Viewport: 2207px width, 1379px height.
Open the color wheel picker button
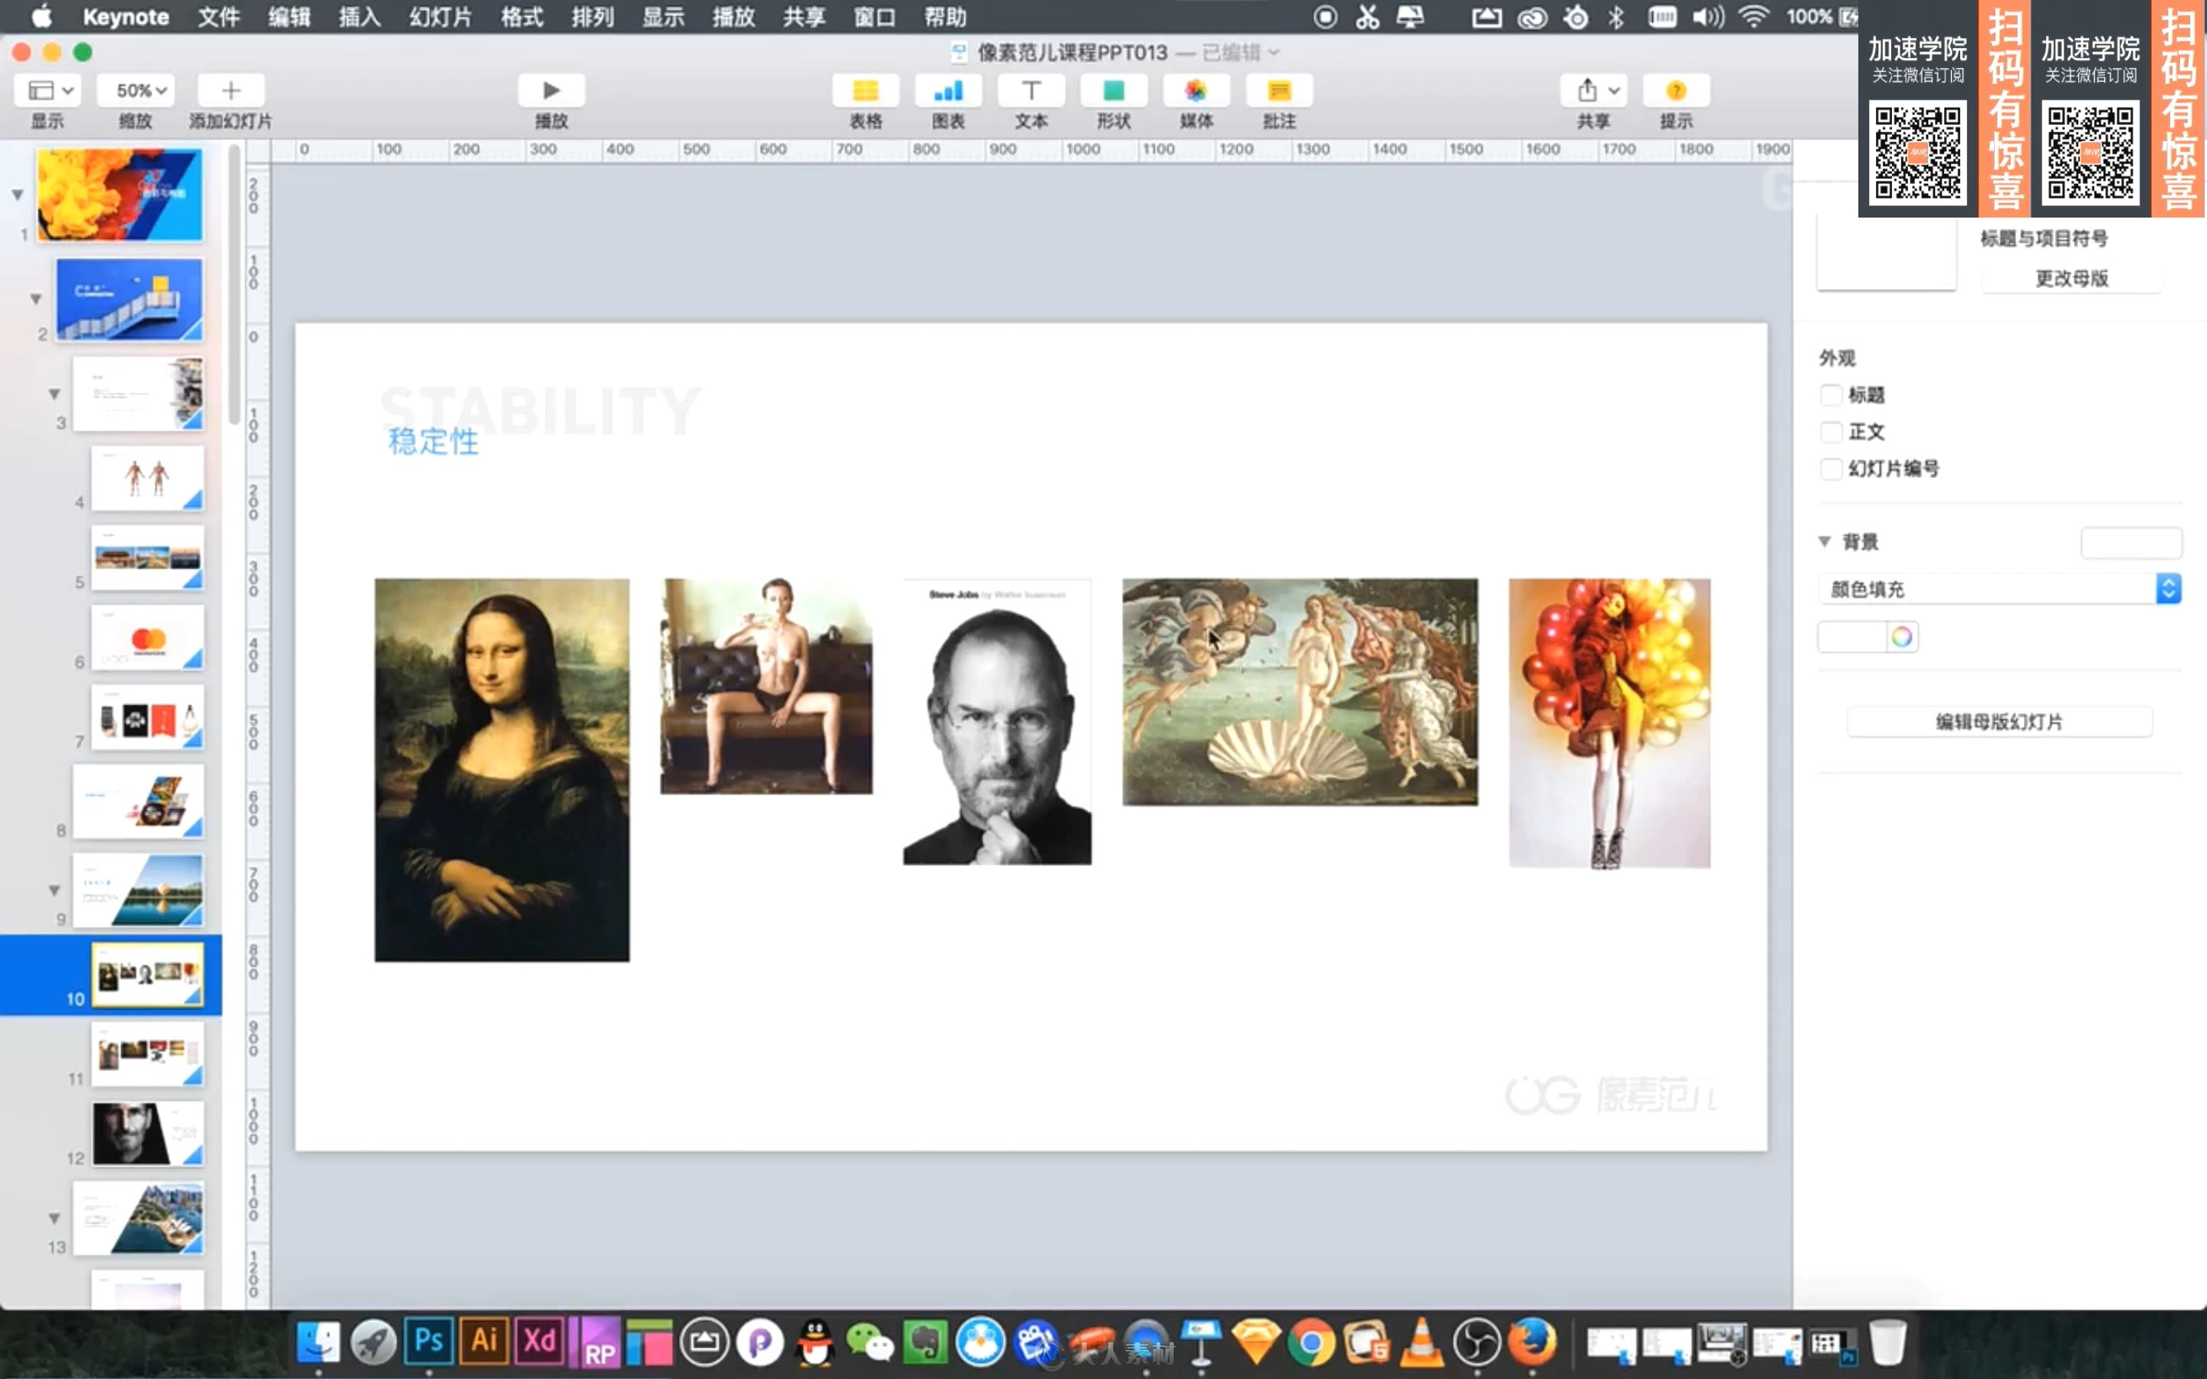pos(1901,637)
